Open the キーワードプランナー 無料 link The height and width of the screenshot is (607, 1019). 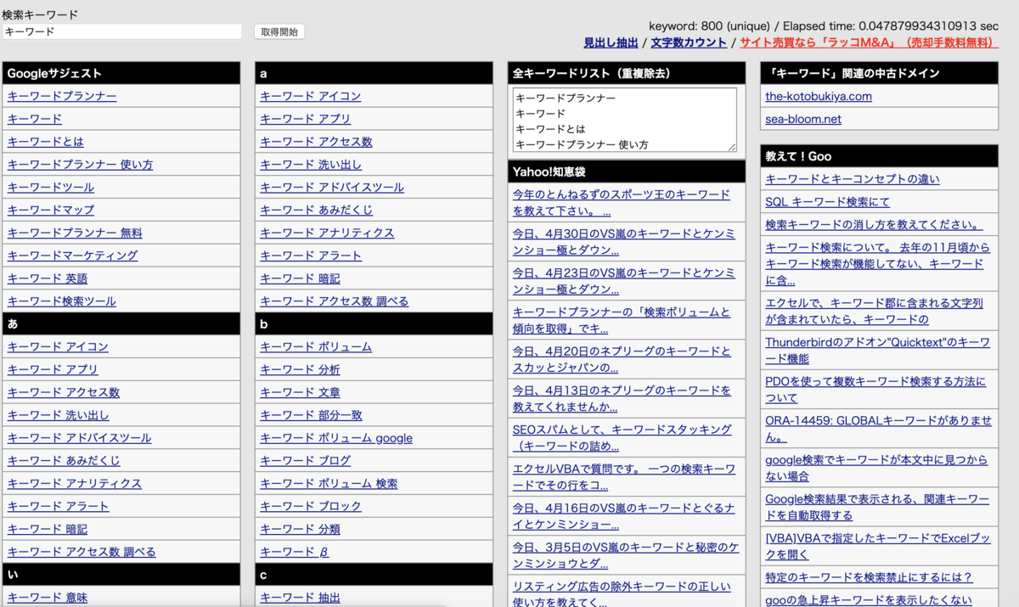click(x=75, y=233)
